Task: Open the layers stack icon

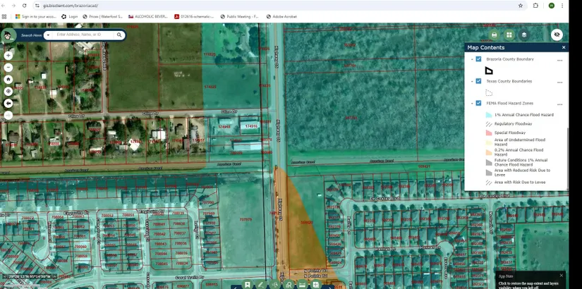Action: pos(523,35)
